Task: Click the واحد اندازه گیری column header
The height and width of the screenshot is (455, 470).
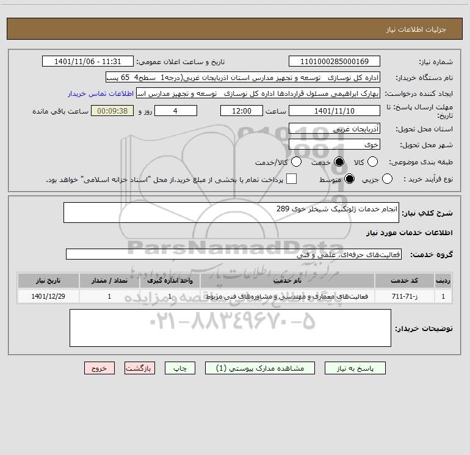Action: 170,280
